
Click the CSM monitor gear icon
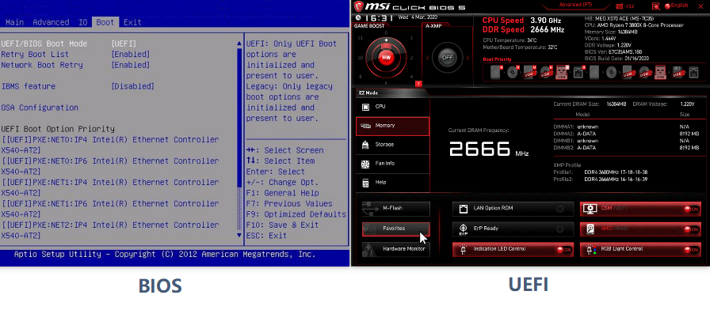(590, 210)
